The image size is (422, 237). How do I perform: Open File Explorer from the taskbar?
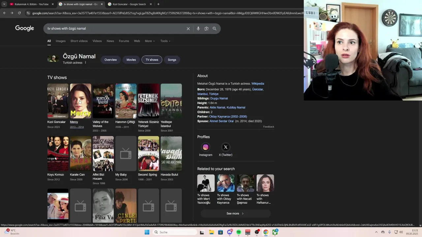[211, 232]
